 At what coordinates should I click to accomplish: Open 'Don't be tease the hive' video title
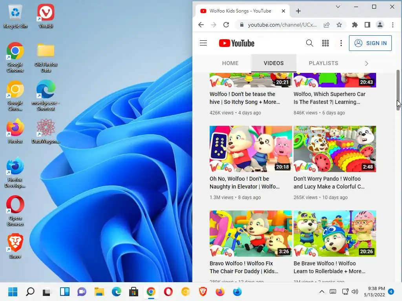coord(245,98)
